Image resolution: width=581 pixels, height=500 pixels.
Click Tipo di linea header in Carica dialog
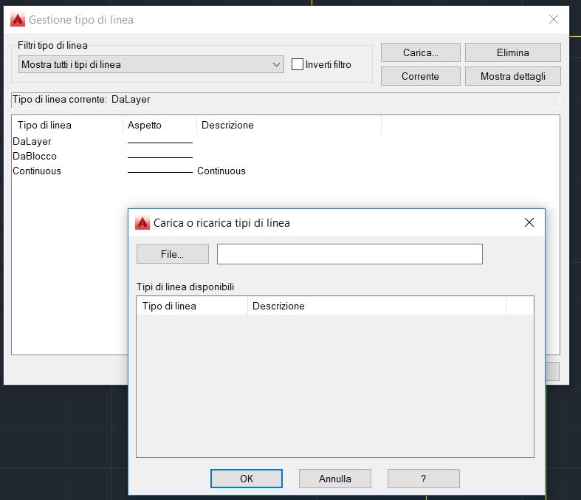(192, 306)
